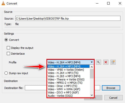Image resolution: width=125 pixels, height=103 pixels.
Task: Choose Video - VP80 + Vorbis (Webm)
Action: tap(68, 70)
